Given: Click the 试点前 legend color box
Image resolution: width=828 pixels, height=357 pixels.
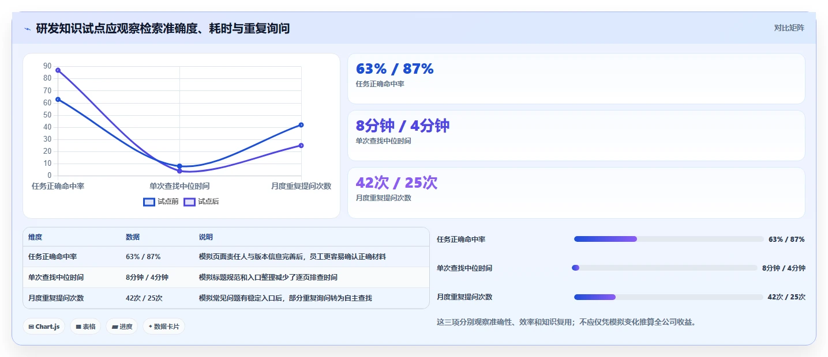Looking at the screenshot, I should click(149, 202).
